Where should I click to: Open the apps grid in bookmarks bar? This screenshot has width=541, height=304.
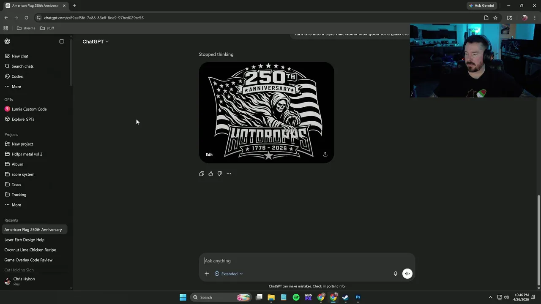point(5,28)
